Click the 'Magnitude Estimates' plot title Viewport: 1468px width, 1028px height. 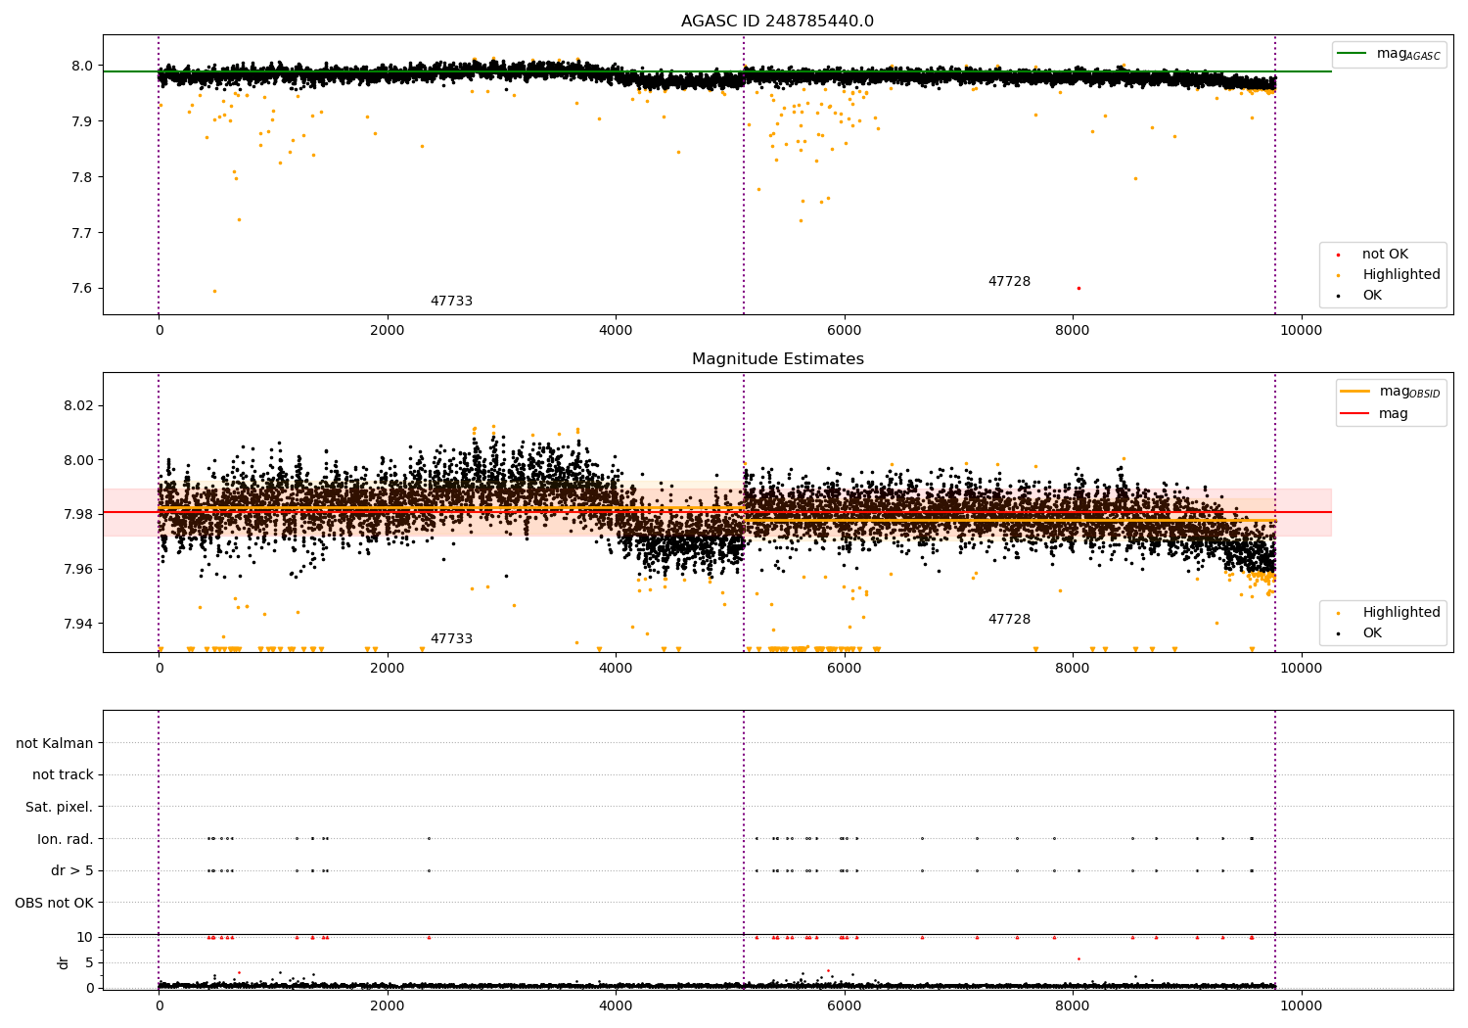point(777,359)
